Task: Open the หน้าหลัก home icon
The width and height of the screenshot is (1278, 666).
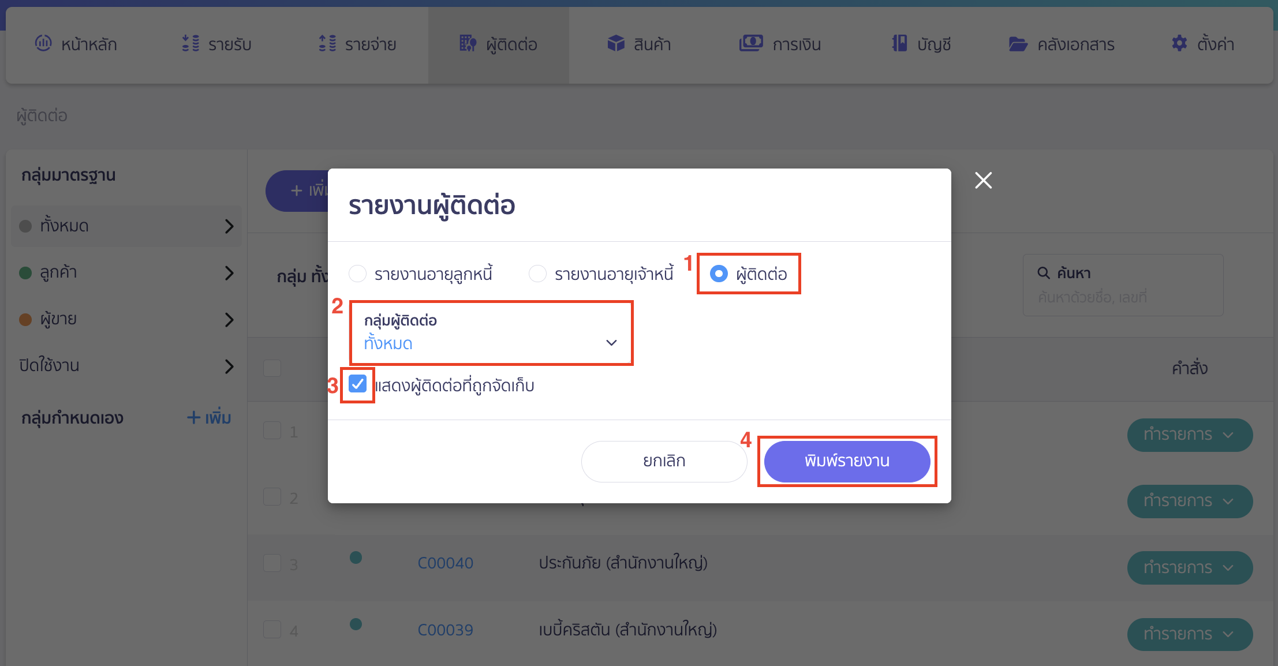Action: point(43,43)
